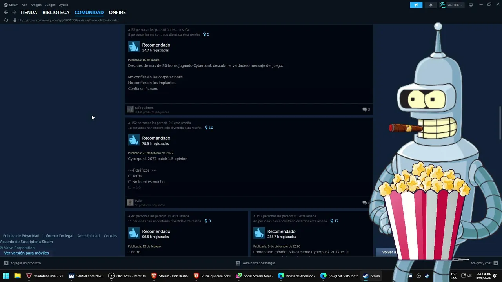Open Social Stream Ninja in the taskbar
502x282 pixels.
coord(254,276)
